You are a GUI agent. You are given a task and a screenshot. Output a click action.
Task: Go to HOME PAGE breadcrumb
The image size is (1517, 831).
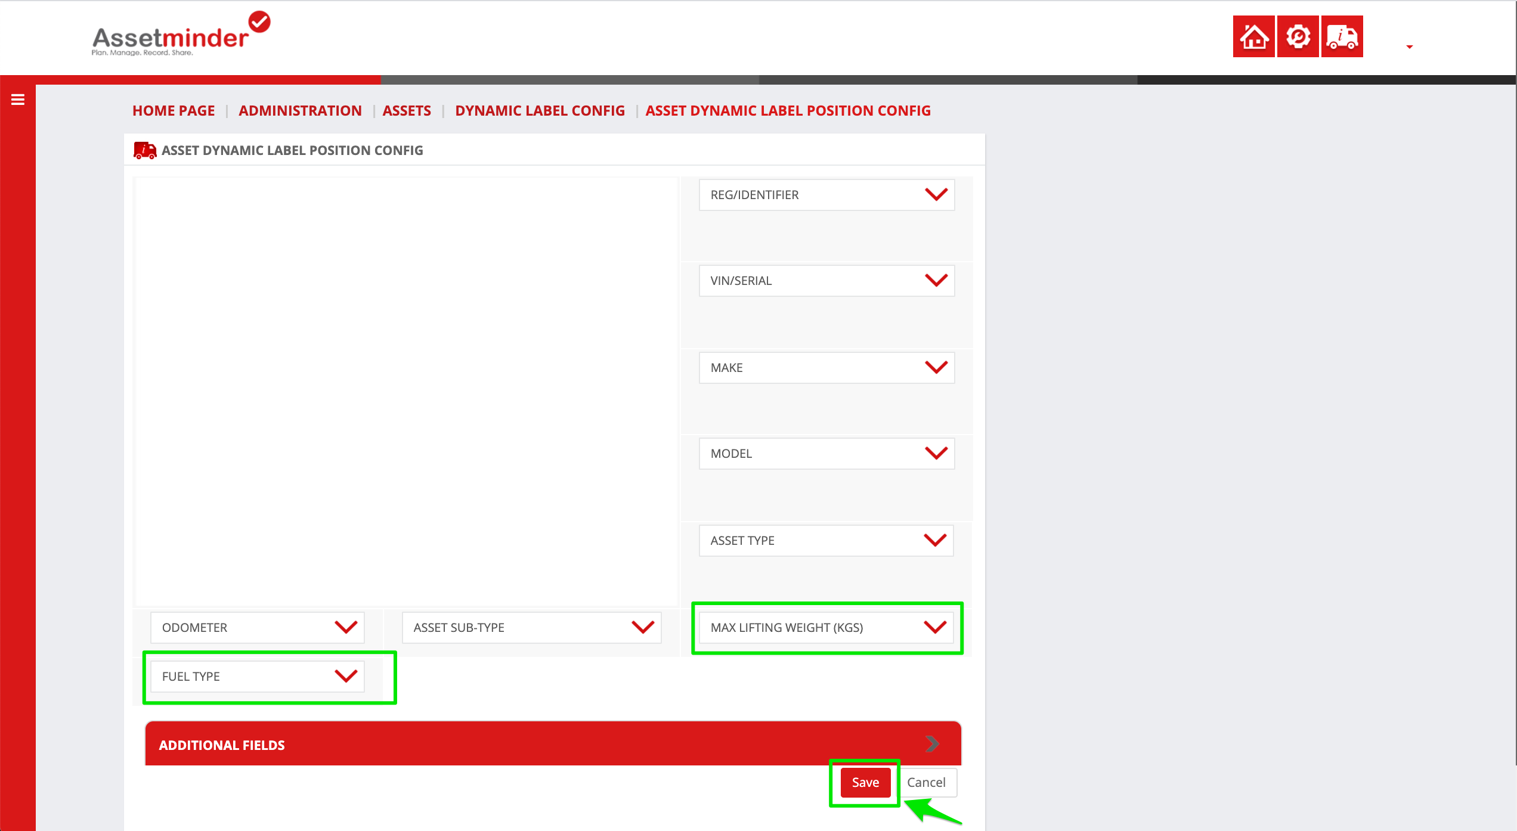pyautogui.click(x=174, y=111)
